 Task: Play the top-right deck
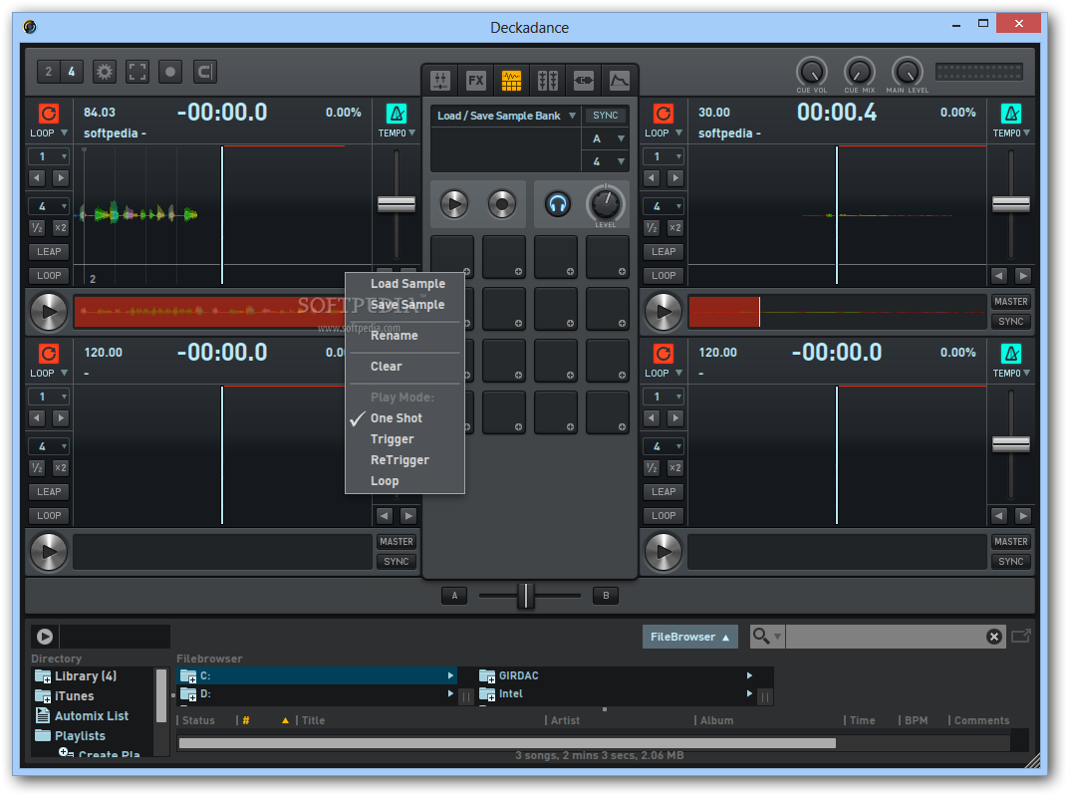pos(664,311)
